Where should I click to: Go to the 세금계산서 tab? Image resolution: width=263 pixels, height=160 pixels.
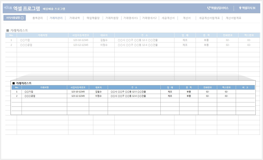pos(168,18)
